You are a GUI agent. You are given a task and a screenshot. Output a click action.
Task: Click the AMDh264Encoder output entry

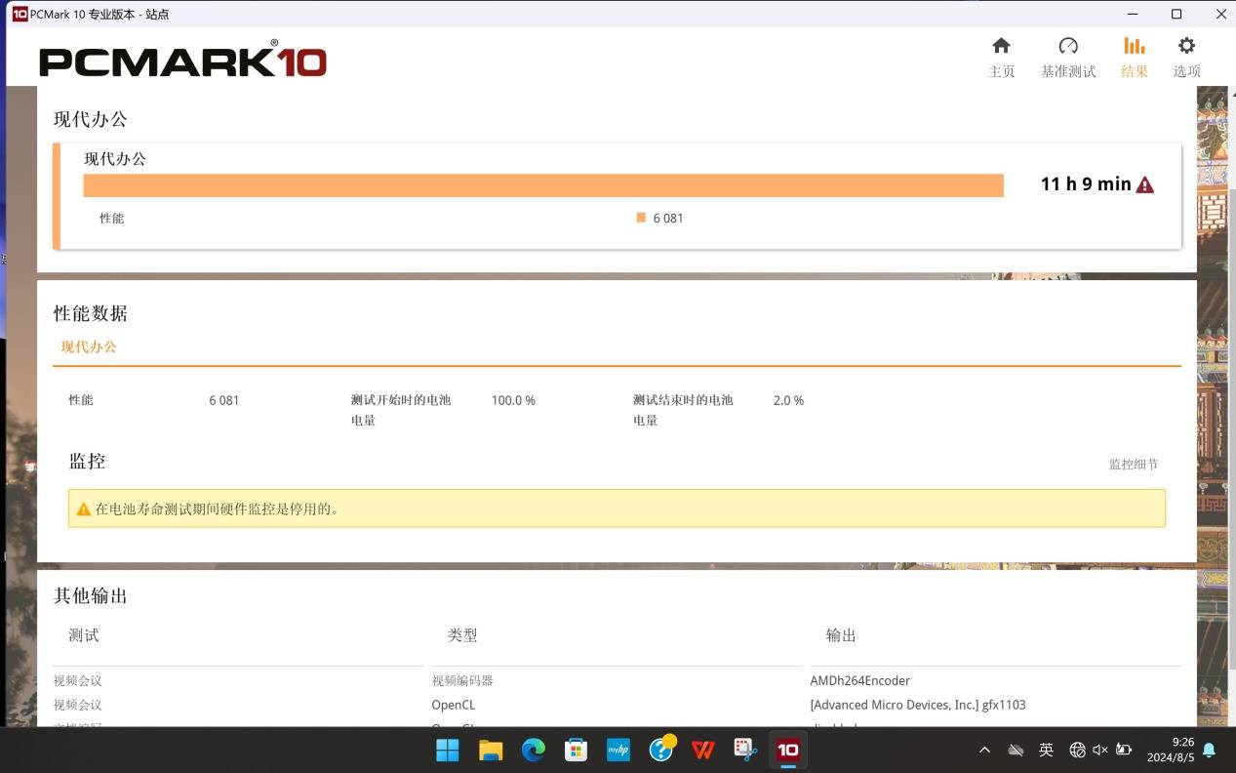click(x=859, y=680)
